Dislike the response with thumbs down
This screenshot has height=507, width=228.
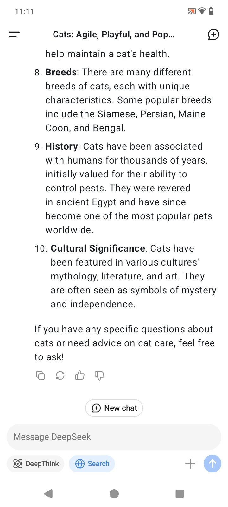coord(99,375)
